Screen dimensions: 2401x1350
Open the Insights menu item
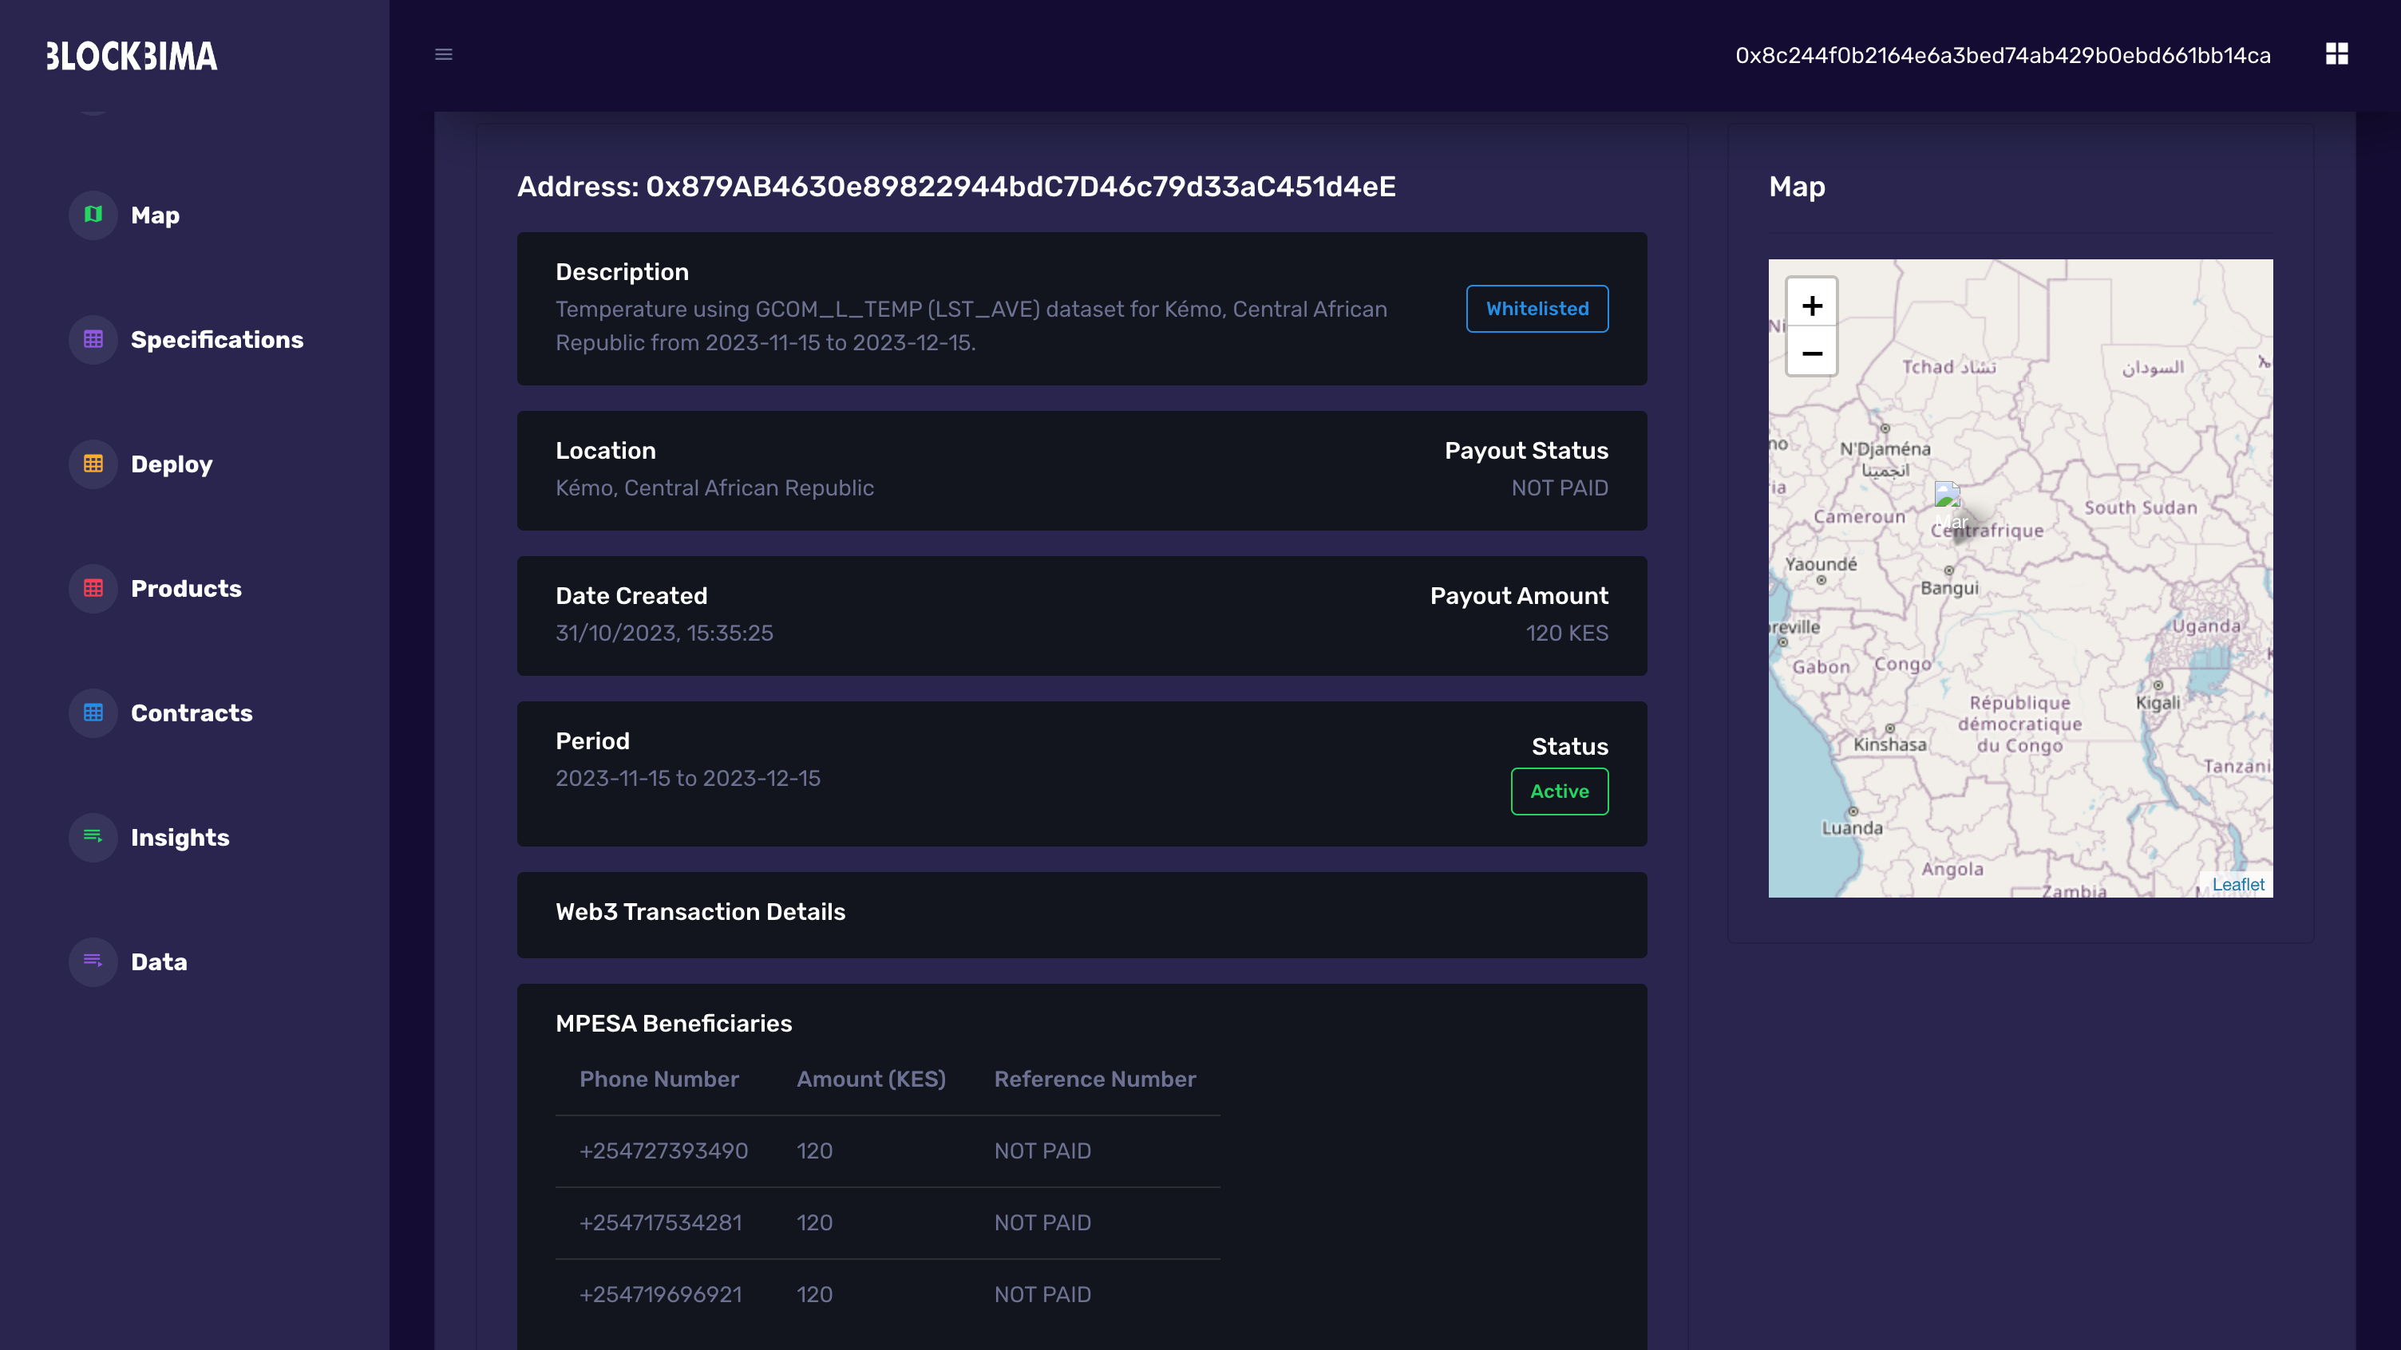coord(180,837)
